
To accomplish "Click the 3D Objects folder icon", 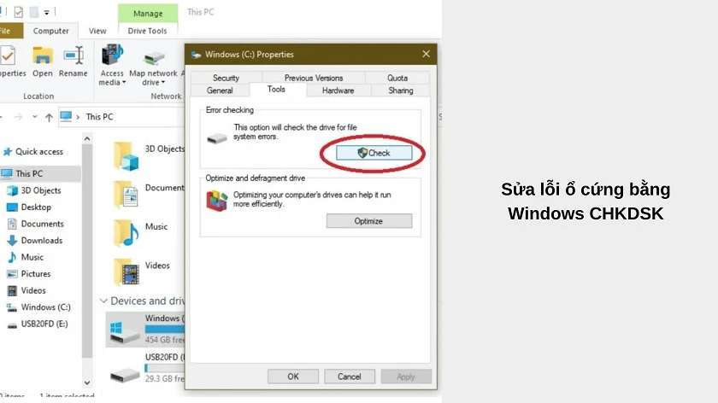I will pyautogui.click(x=126, y=156).
